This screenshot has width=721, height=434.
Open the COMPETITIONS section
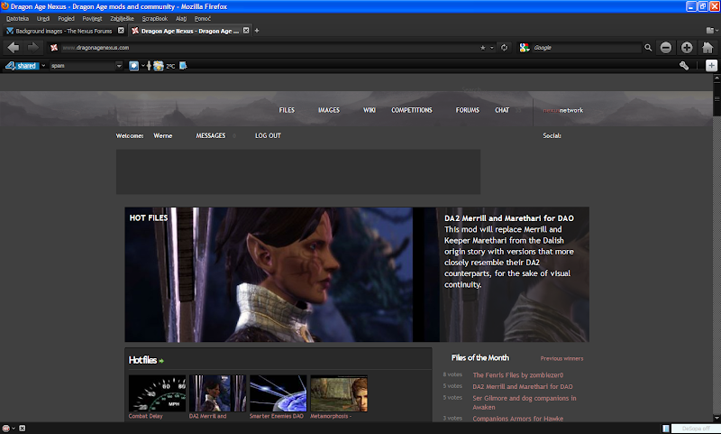pos(412,110)
